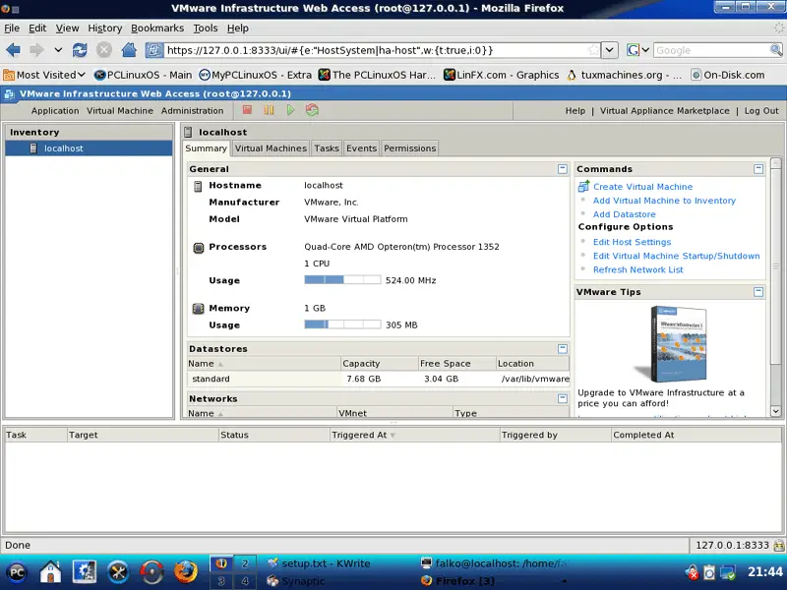This screenshot has width=787, height=590.
Task: Click the memory Usage bar
Action: click(x=342, y=324)
